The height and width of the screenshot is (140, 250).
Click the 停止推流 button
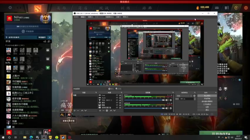click(207, 96)
